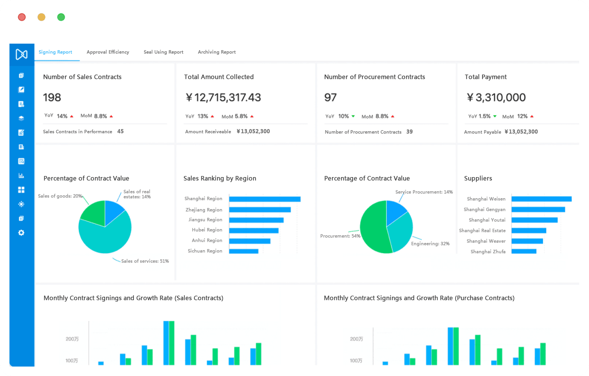Open the Seal Using Report tab

(164, 52)
